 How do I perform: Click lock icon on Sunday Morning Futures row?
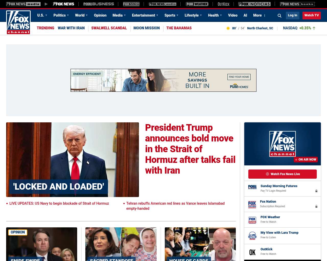tap(316, 191)
